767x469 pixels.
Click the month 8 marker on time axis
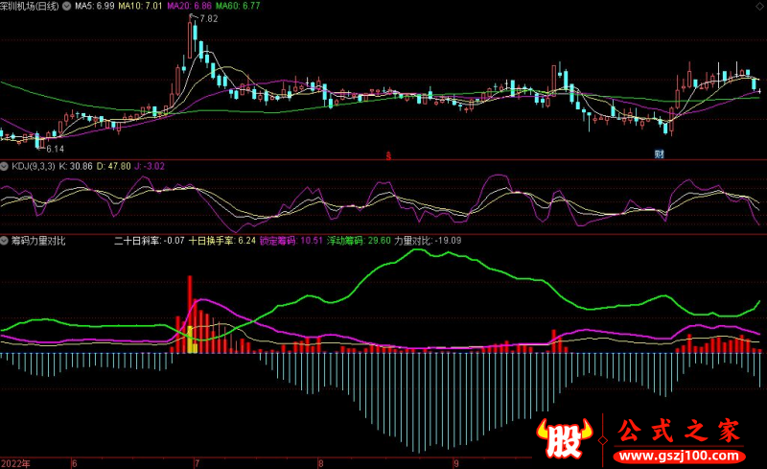[320, 463]
